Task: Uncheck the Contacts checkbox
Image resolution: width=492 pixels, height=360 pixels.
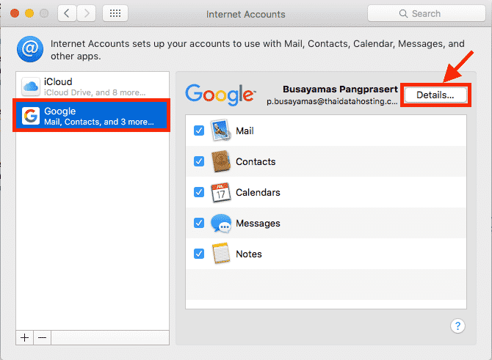Action: click(x=199, y=161)
